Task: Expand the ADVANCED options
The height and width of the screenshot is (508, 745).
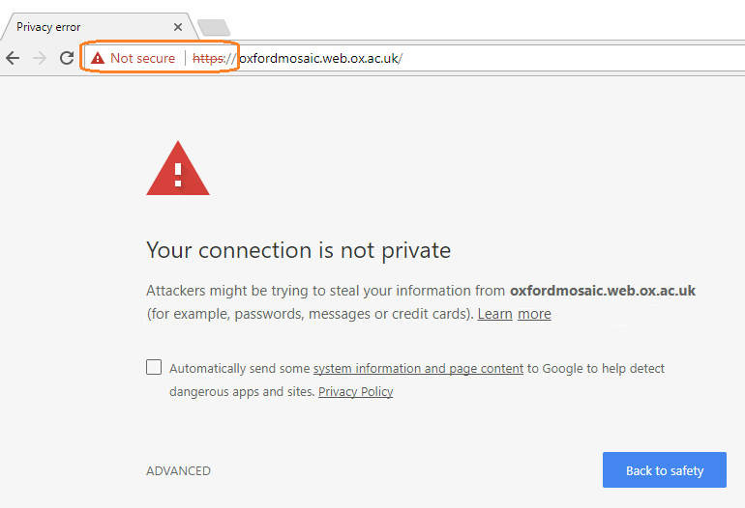Action: 178,471
